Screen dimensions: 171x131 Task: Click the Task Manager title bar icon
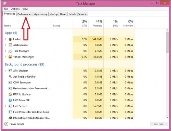[x=5, y=3]
